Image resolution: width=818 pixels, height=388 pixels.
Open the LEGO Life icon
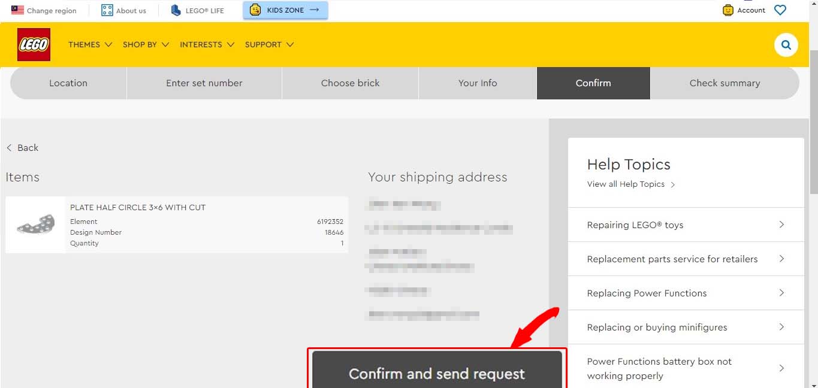pyautogui.click(x=176, y=10)
